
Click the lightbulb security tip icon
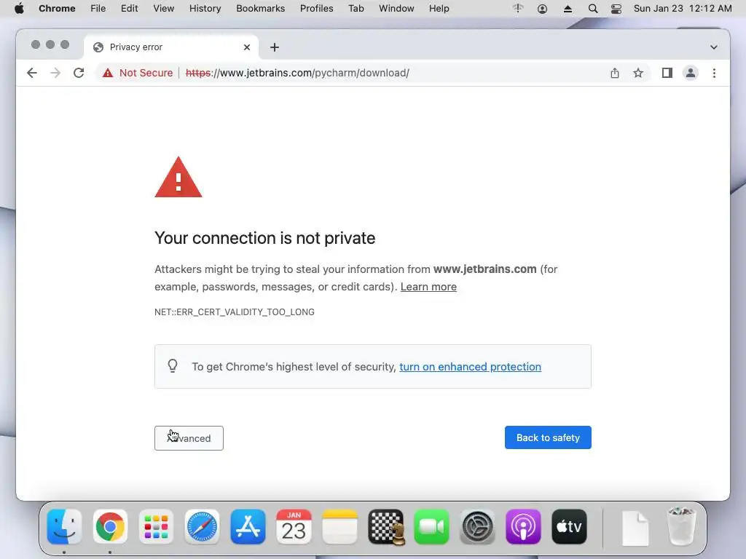point(173,365)
